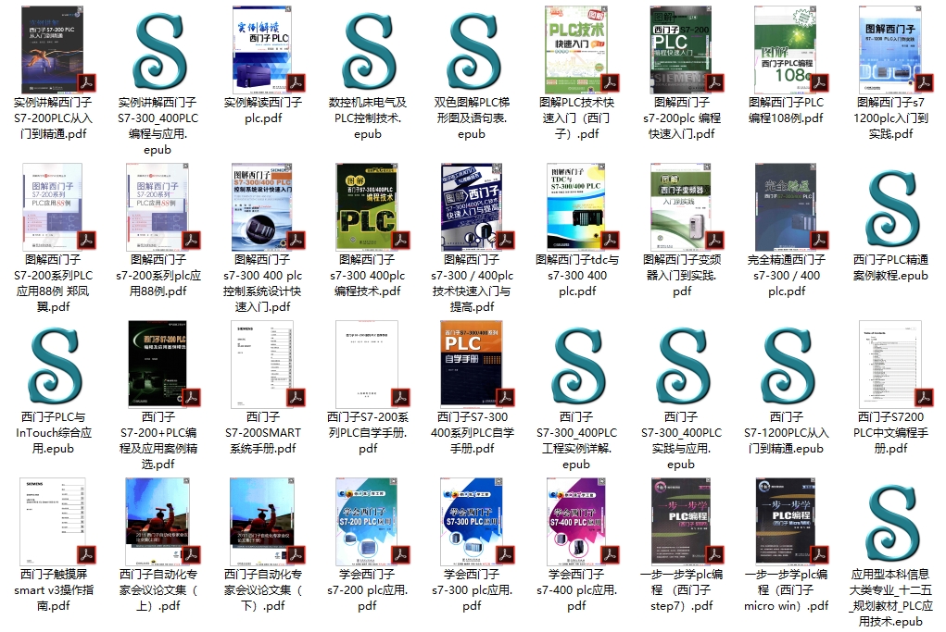This screenshot has height=632, width=946.
Task: Click 西门子S7-300_400PLC实践与应用.epub icon
Action: [x=681, y=365]
